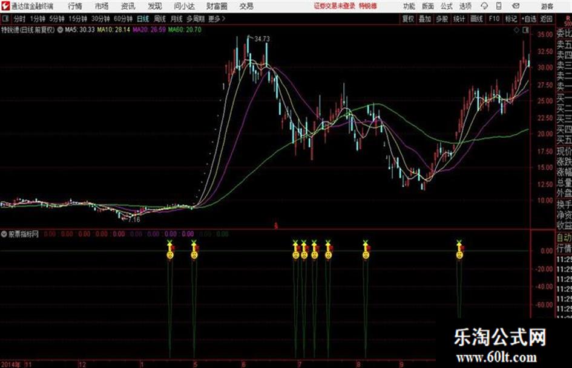Click the 现价 row in quote sidebar
Viewport: 572px width, 368px height.
coord(564,151)
